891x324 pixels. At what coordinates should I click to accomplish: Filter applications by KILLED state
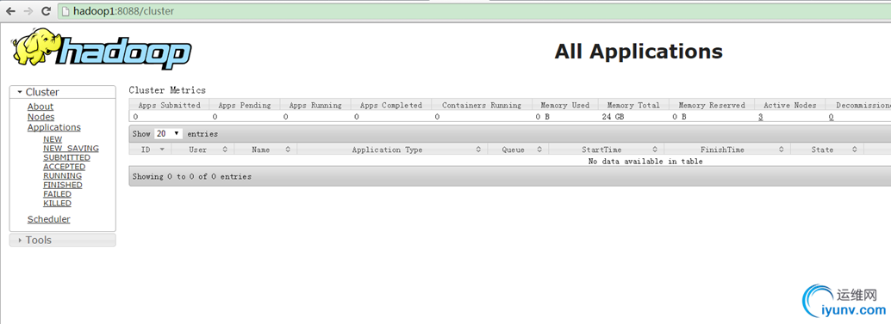tap(58, 203)
